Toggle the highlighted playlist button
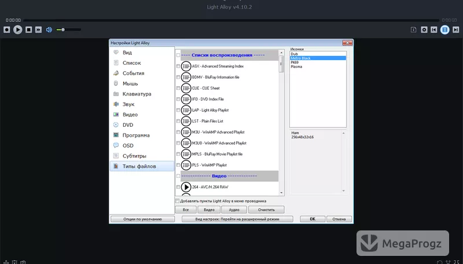 (x=444, y=30)
